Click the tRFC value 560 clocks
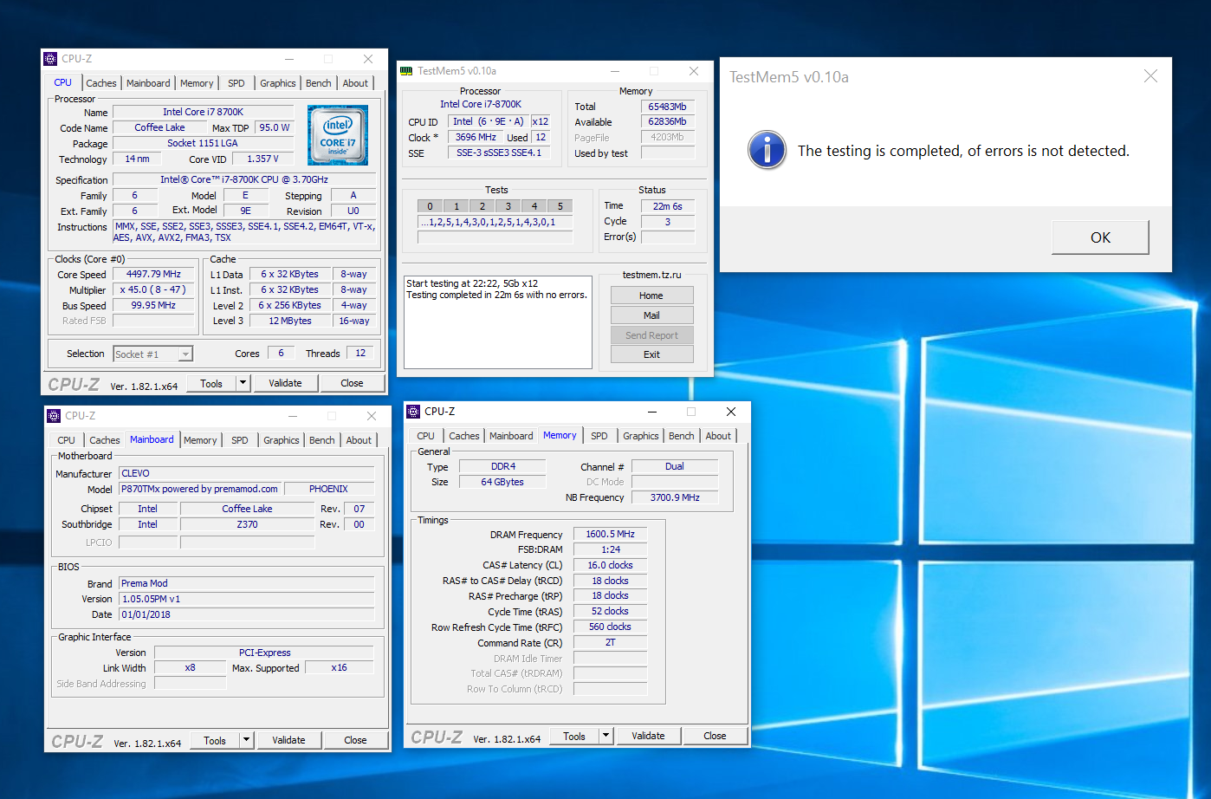1211x799 pixels. click(611, 627)
